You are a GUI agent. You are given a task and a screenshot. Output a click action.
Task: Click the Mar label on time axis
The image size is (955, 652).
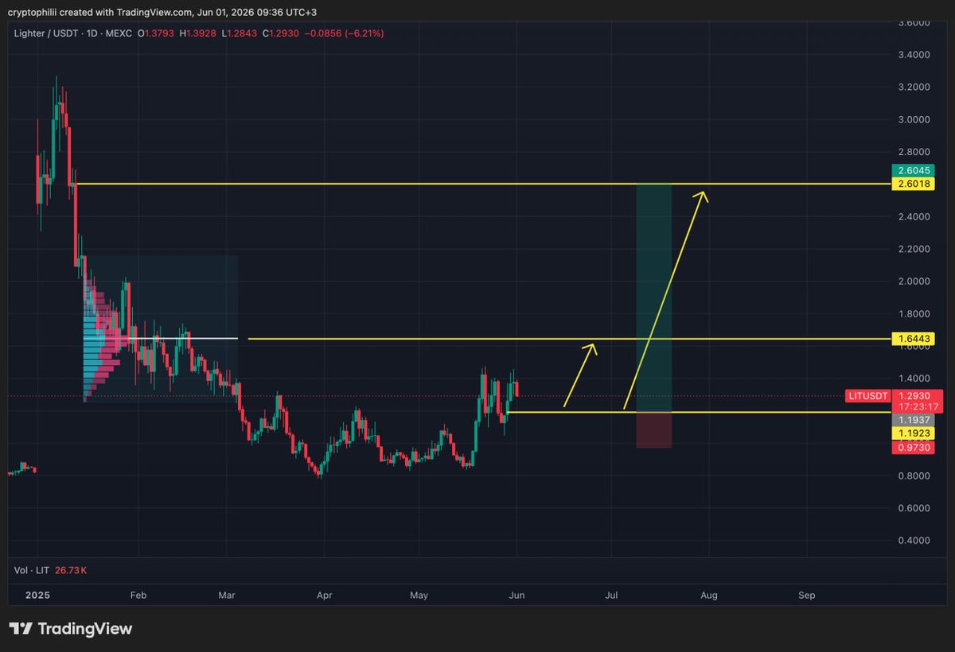tap(227, 595)
